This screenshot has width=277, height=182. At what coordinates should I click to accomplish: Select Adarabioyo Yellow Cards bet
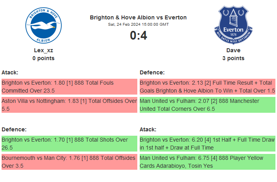click(x=207, y=162)
